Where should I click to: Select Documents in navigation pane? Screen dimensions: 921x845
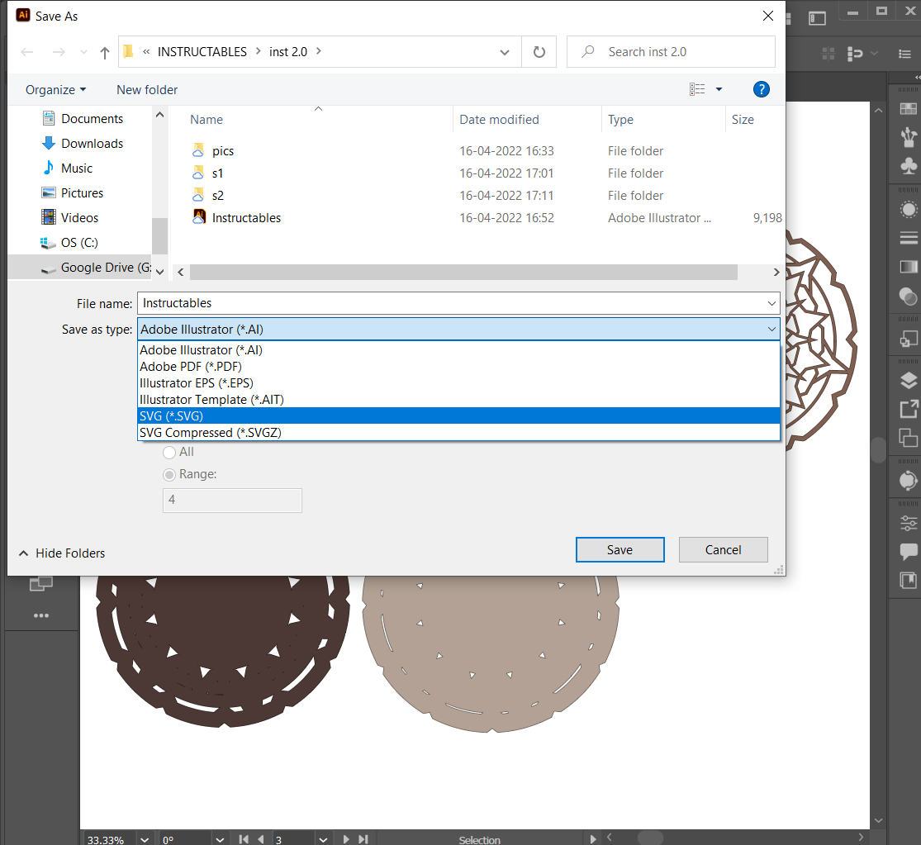coord(83,119)
